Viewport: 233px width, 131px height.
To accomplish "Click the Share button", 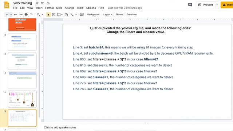I will pyautogui.click(x=227, y=5).
